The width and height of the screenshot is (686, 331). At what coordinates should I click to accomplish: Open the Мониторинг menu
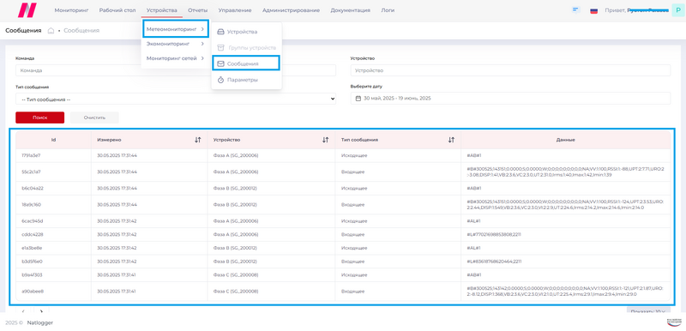[x=71, y=10]
